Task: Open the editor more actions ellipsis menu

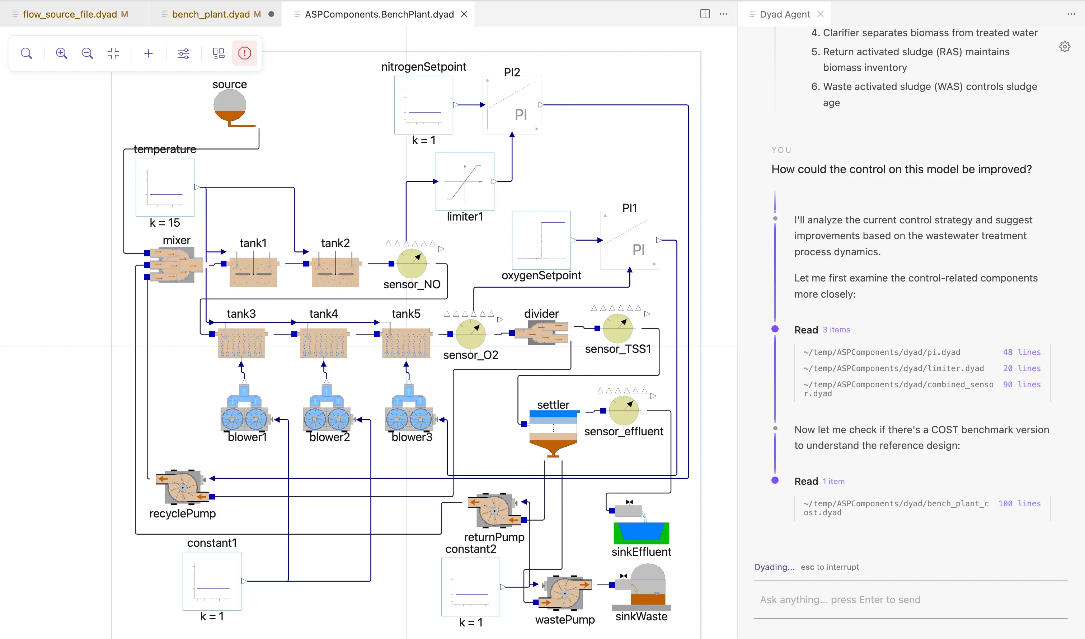Action: (x=723, y=14)
